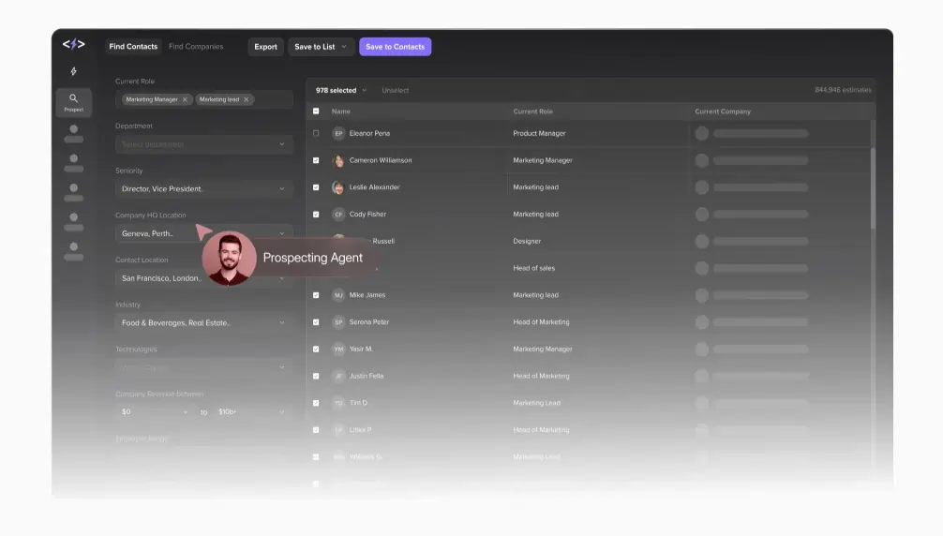Viewport: 943px width, 536px height.
Task: Click the app logo in the sidebar
Action: (x=73, y=45)
